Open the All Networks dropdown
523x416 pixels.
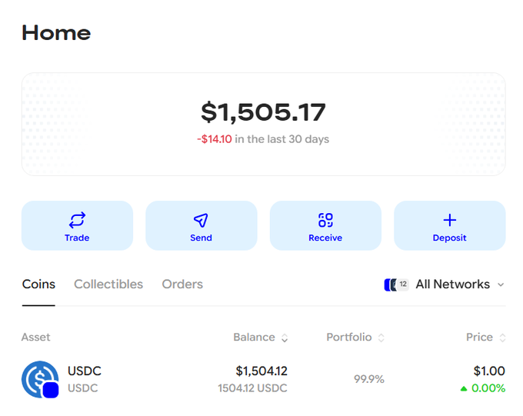445,285
